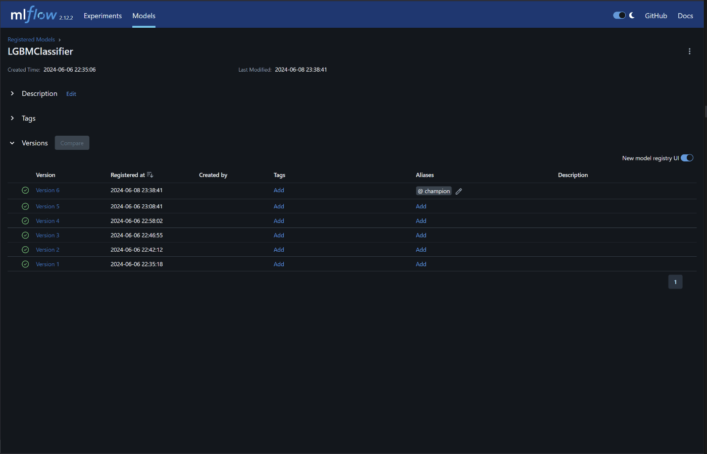Click the pencil icon next to champion alias

tap(459, 191)
